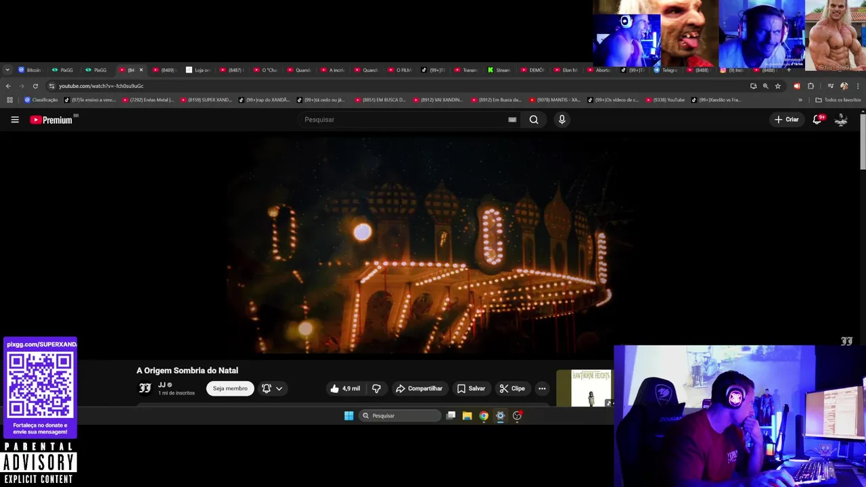Image resolution: width=866 pixels, height=487 pixels.
Task: Click the YouTube search magnifier button
Action: [534, 120]
